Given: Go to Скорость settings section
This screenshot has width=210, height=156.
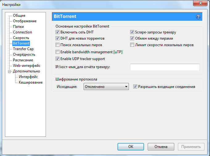Looking at the screenshot, I should click(x=21, y=38).
